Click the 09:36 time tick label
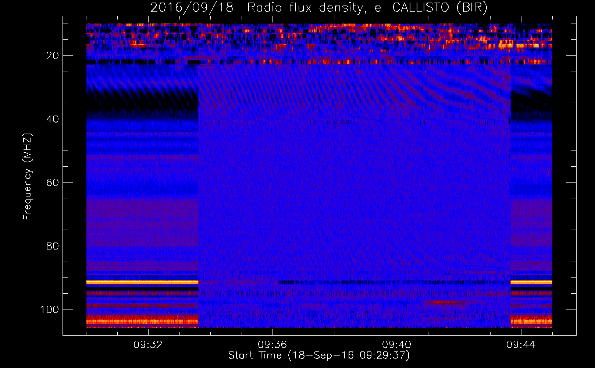The image size is (595, 368). point(272,345)
